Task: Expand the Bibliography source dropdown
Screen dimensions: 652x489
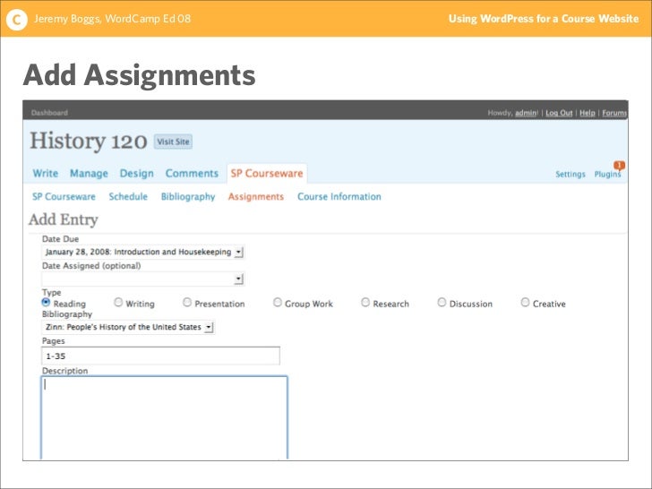Action: click(x=128, y=327)
